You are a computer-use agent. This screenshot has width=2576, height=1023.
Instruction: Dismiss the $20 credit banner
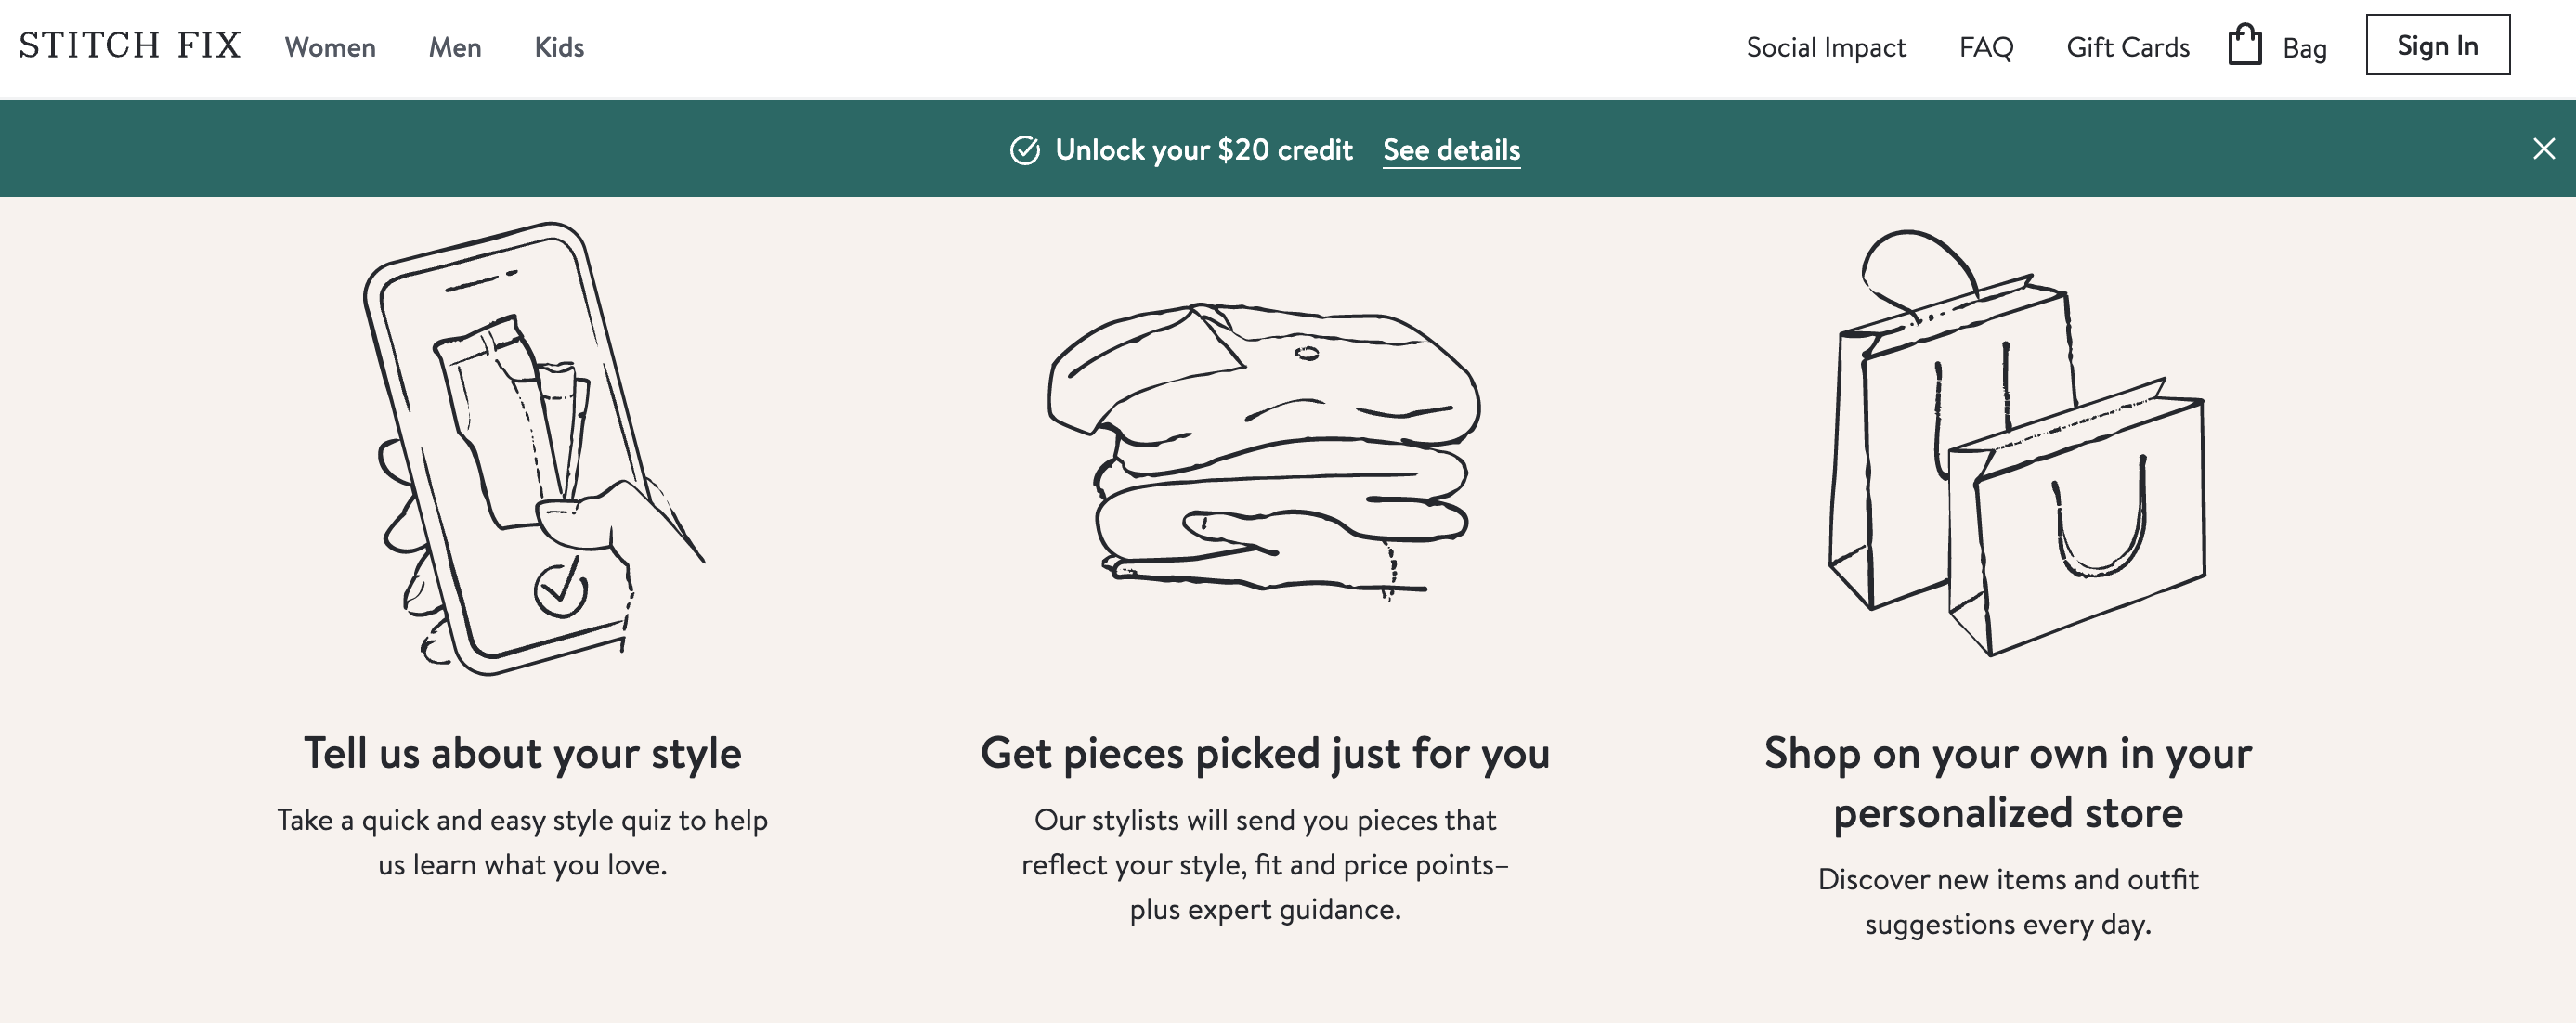click(2544, 148)
